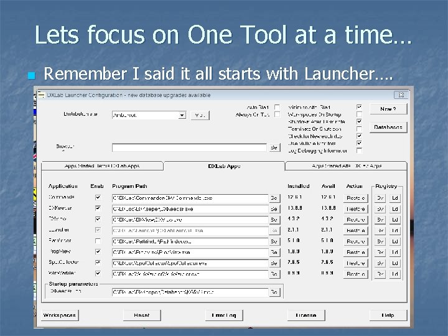
Task: Click the License button
Action: (x=306, y=315)
